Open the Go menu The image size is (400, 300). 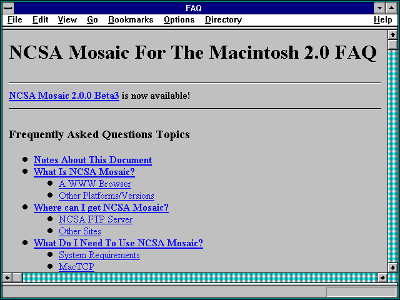92,20
